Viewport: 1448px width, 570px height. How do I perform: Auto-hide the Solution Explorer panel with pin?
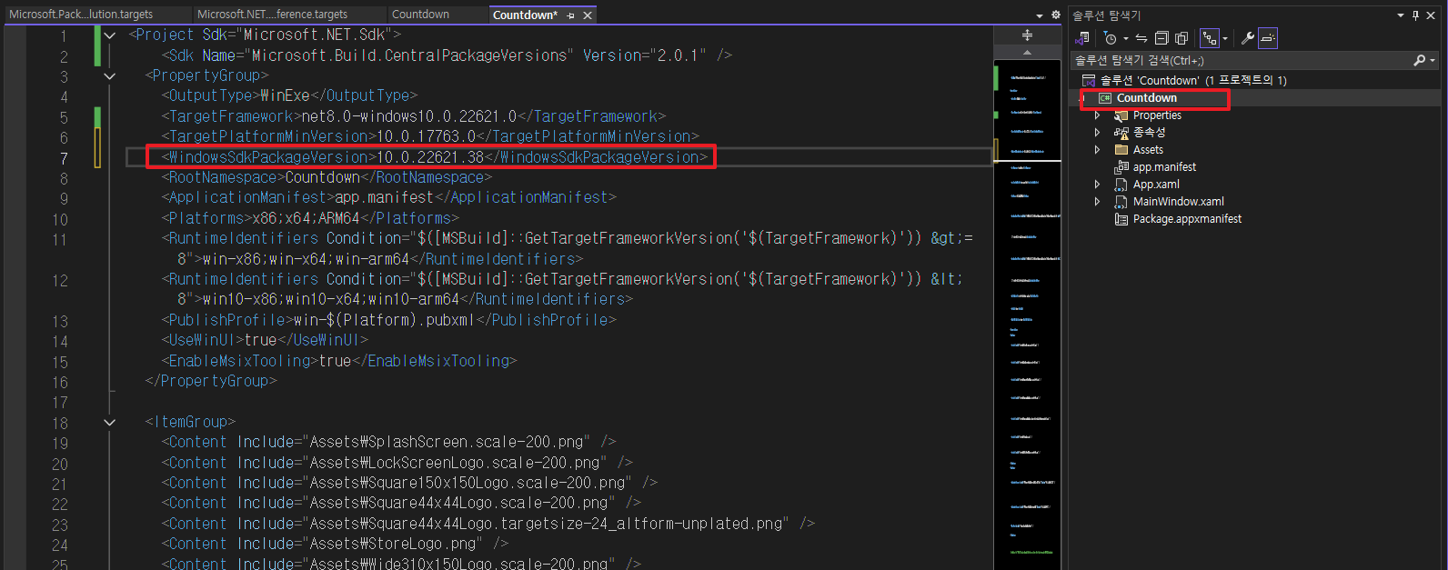[1415, 15]
